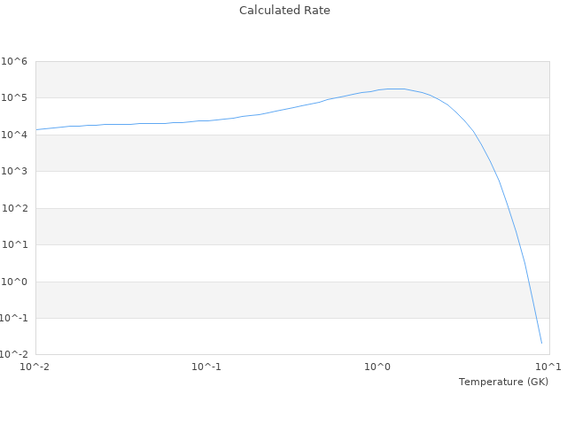
Task: Click the 10^1 label on the y-axis
Action: 15,244
